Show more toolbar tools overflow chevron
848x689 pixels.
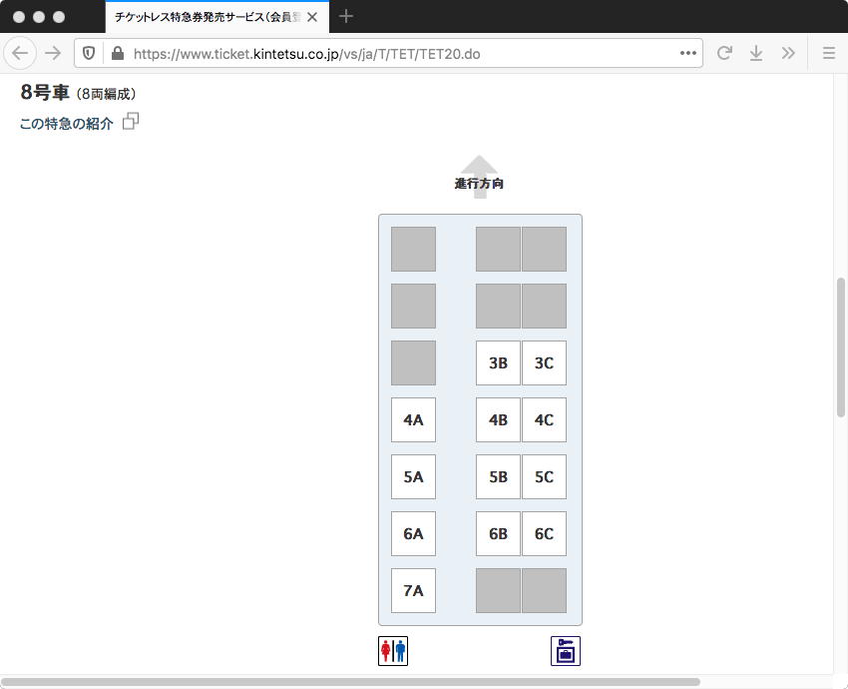point(788,53)
